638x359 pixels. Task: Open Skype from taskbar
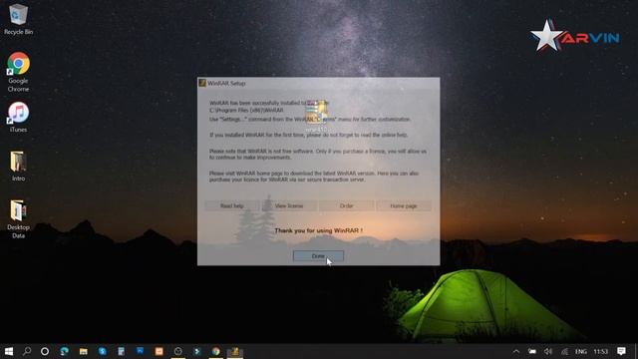pos(102,351)
